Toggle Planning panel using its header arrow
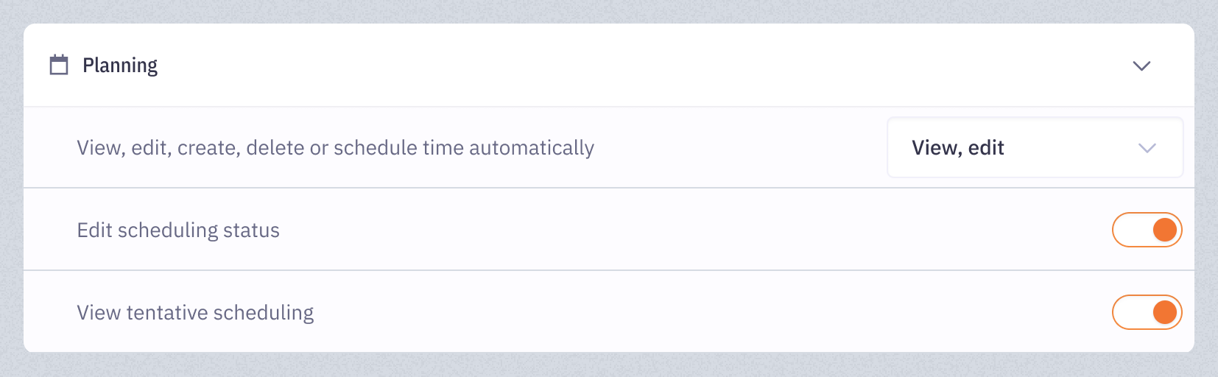 [1141, 66]
